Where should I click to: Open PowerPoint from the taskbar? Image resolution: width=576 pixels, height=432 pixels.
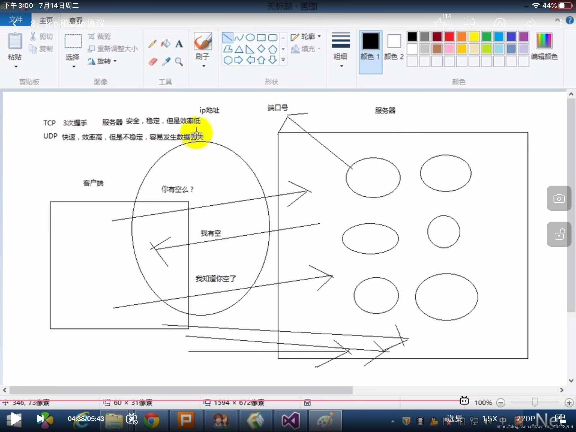[x=186, y=420]
